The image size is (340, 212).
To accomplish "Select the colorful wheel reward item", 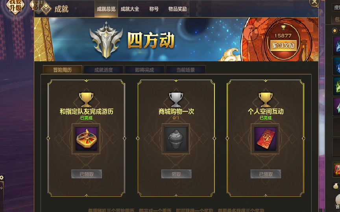I will point(86,139).
